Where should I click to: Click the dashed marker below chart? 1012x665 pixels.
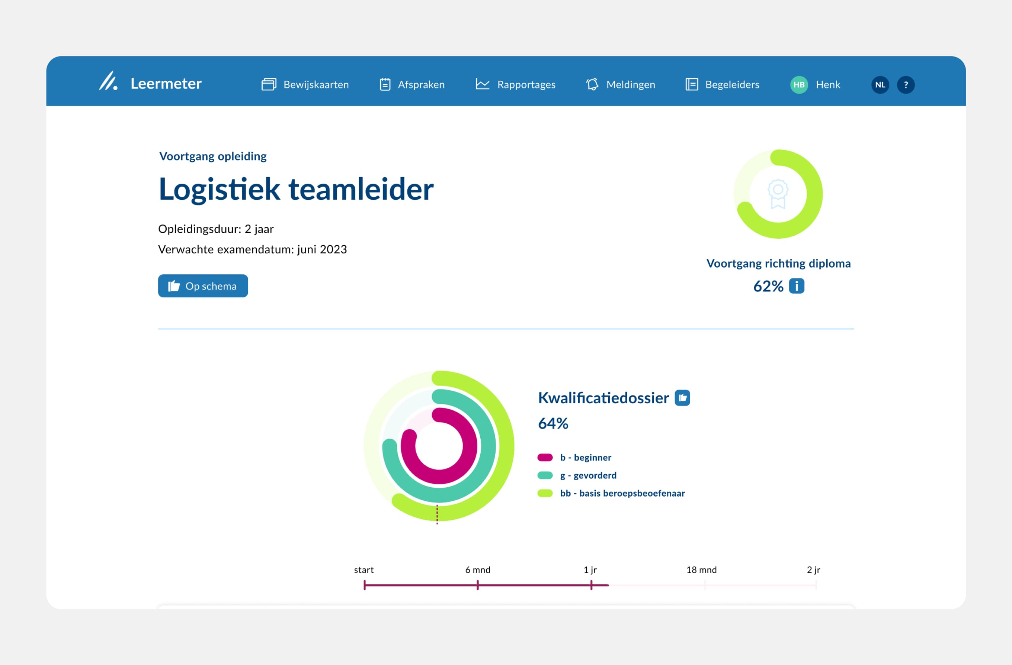(x=437, y=514)
